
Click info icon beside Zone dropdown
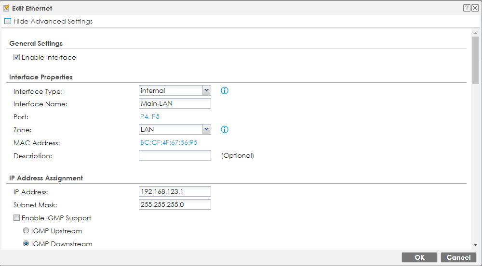pos(224,129)
